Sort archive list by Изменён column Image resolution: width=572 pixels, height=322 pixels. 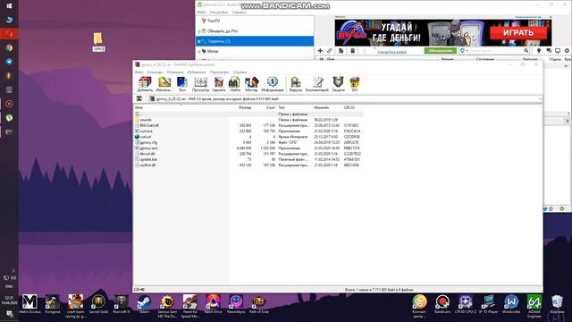point(322,107)
